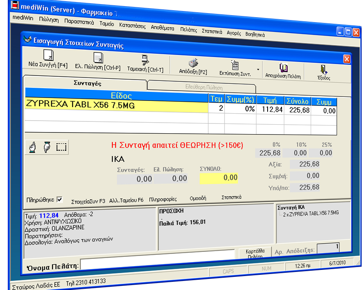Switch to the Ελεύθερη Πώληση tab

point(204,87)
